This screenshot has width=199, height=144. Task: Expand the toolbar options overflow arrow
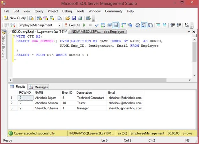93,20
